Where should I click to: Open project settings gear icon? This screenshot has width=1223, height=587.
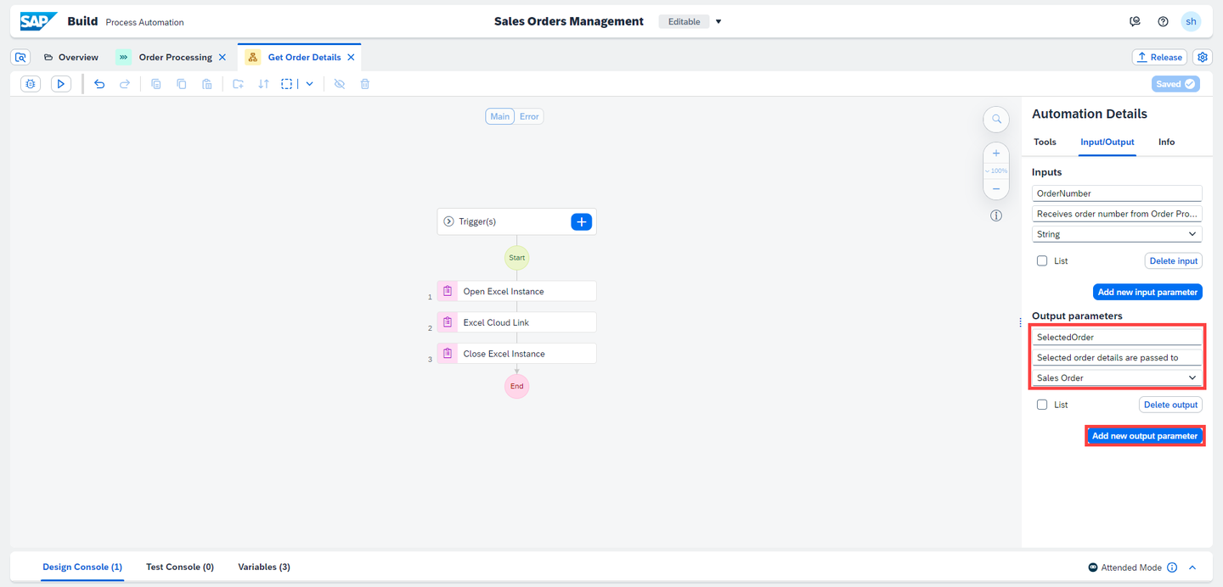(1203, 57)
